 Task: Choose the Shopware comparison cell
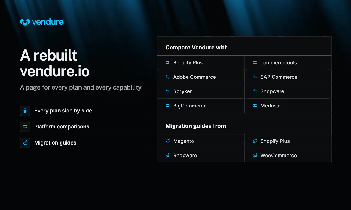tap(288, 91)
